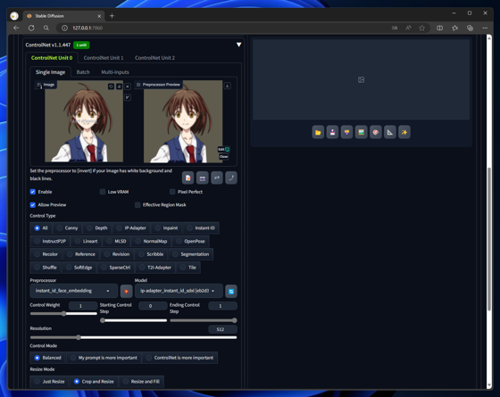Screen dimensions: 500x397
Task: Select My prompt is more important
Action: point(104,358)
